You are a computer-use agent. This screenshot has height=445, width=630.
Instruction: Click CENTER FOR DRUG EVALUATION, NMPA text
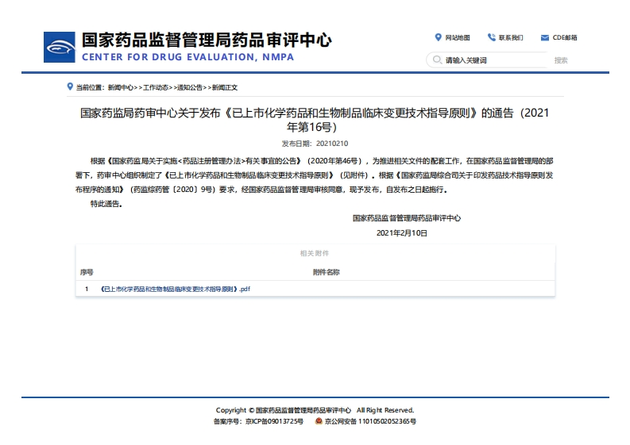tap(188, 57)
